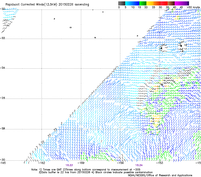Click the longitude label -165
201x177 pixels.
[3, 163]
